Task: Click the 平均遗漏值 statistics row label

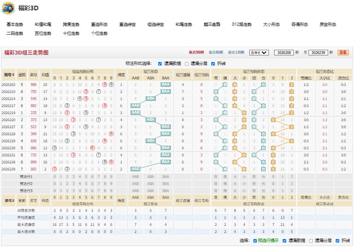Action: point(26,217)
